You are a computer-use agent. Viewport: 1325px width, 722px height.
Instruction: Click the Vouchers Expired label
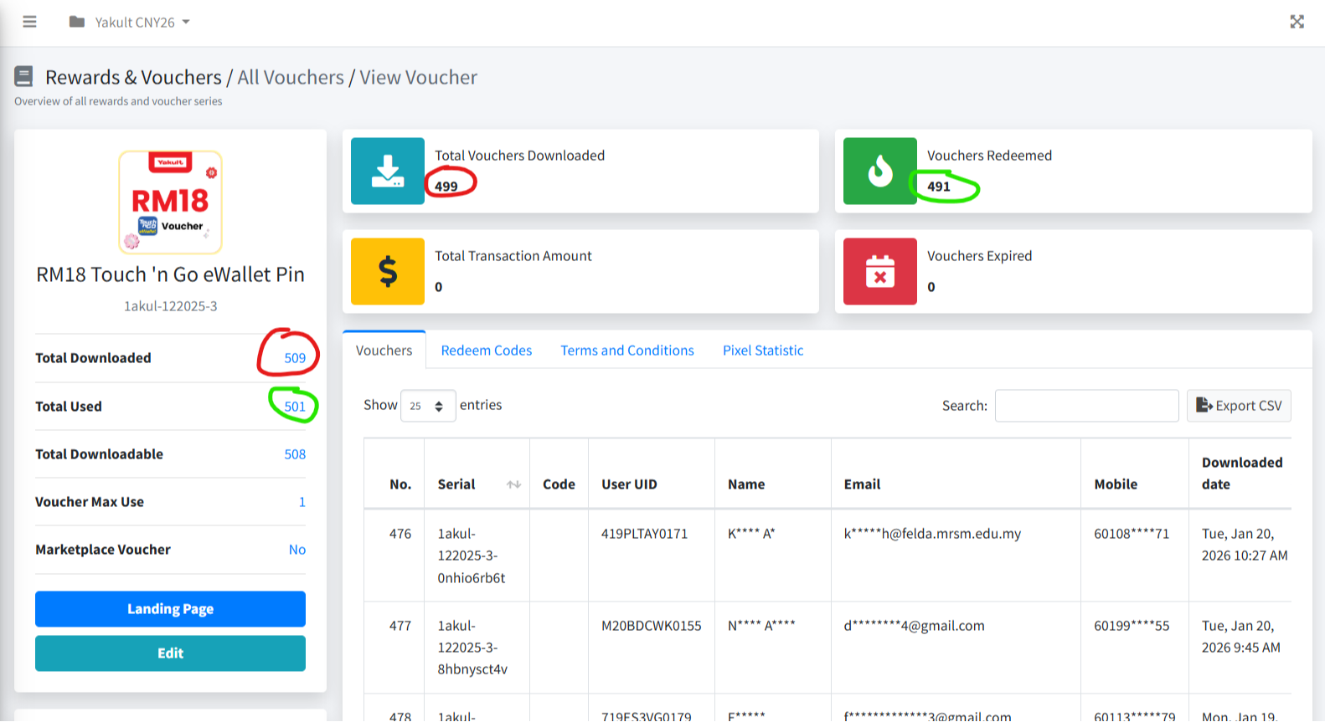979,256
